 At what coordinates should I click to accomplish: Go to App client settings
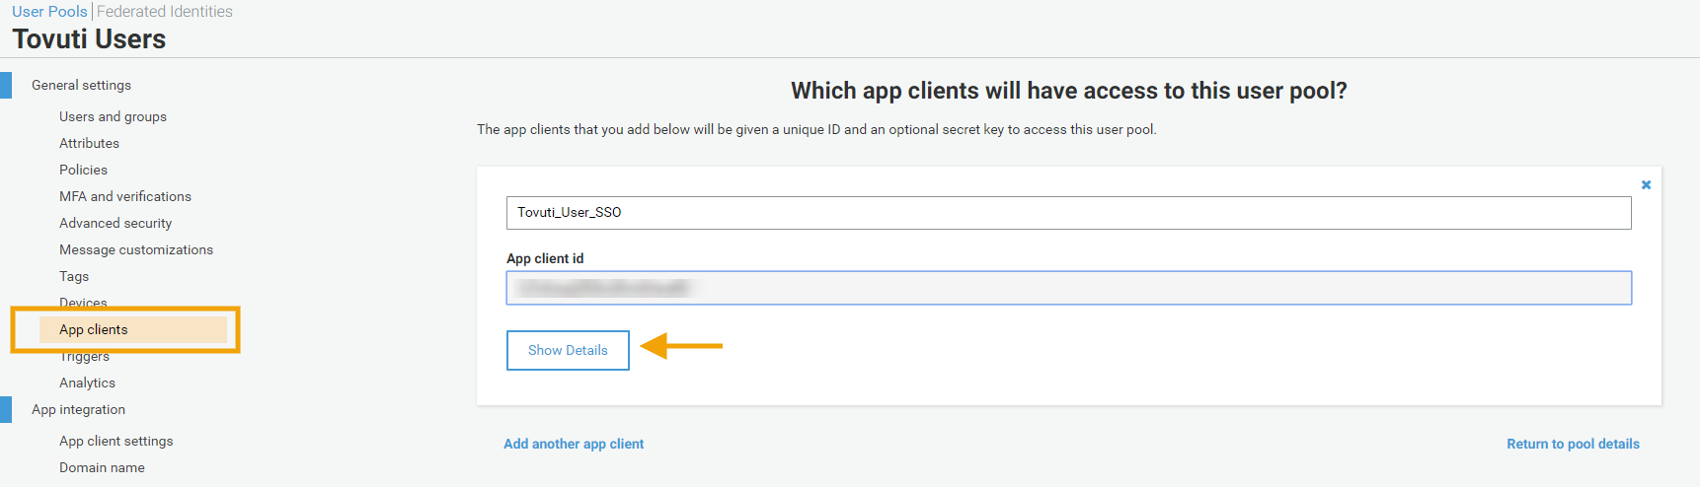pos(116,441)
